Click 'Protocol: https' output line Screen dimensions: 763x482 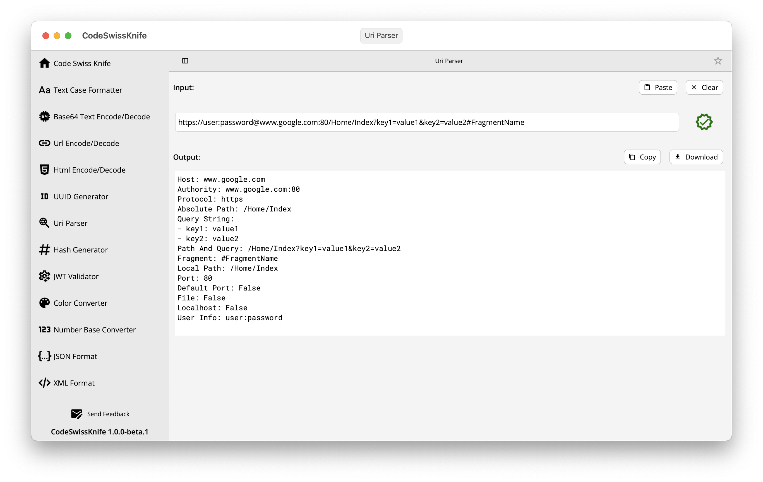click(x=210, y=199)
